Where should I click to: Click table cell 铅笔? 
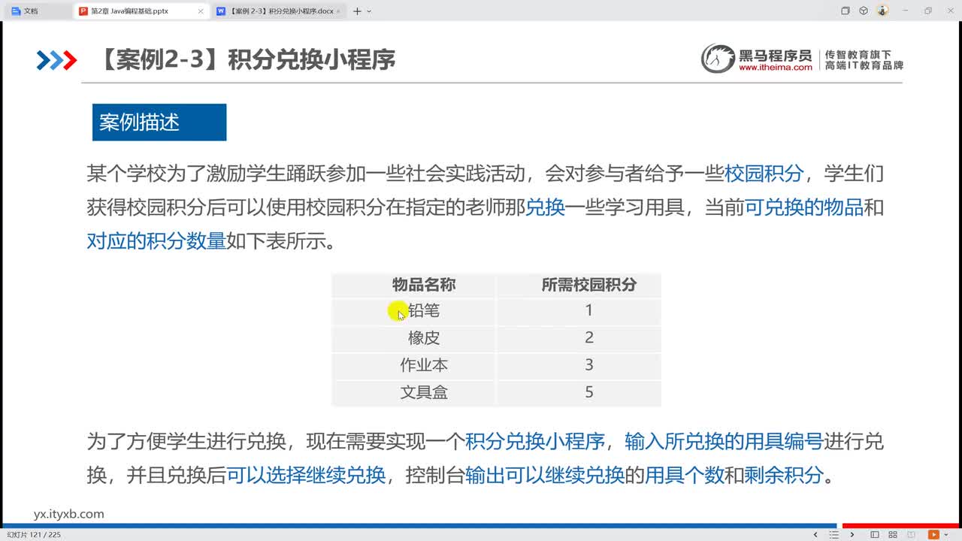click(424, 311)
